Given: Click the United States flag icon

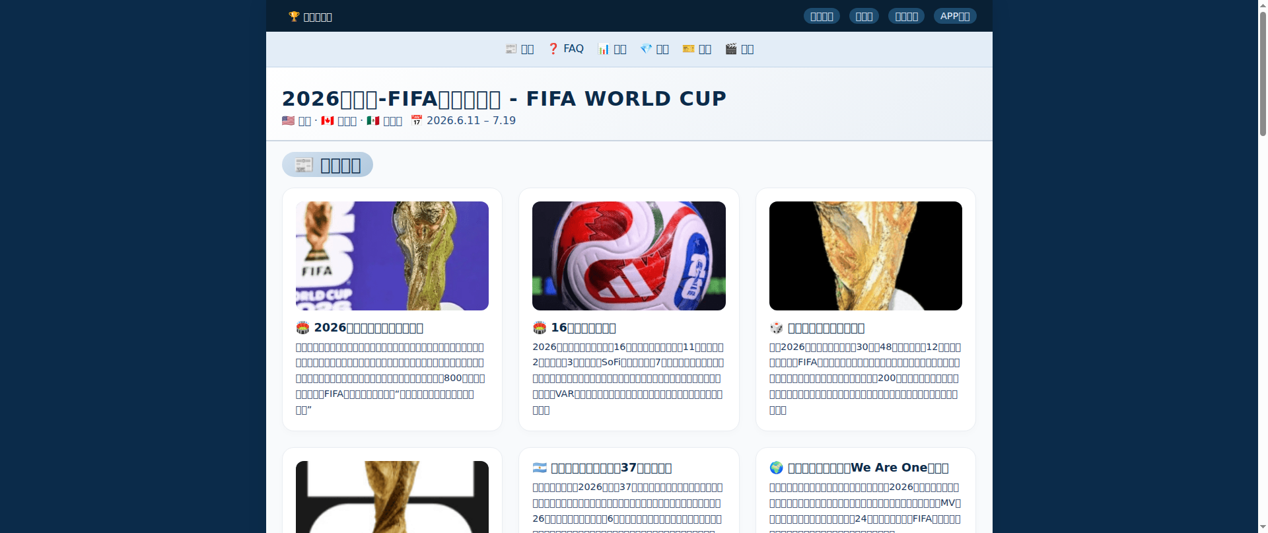Looking at the screenshot, I should pos(288,120).
